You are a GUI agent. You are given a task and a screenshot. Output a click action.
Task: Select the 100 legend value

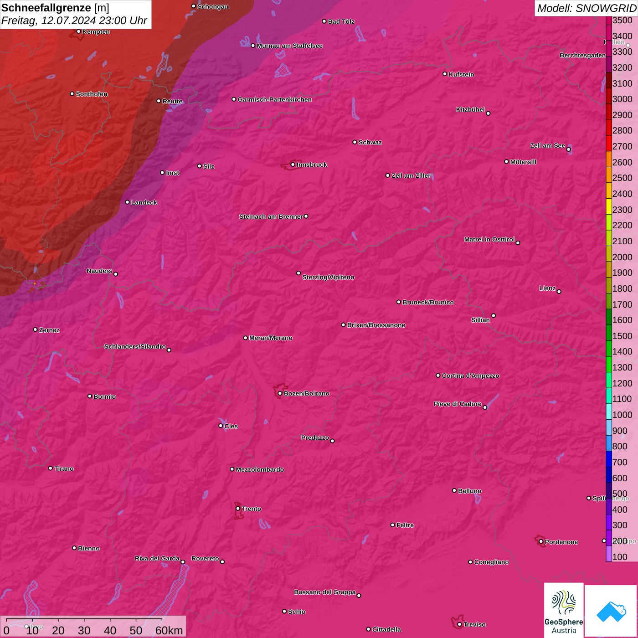620,557
